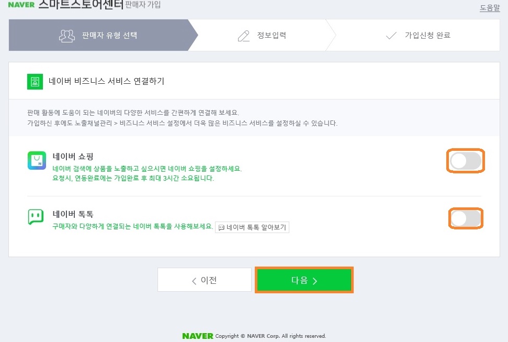The height and width of the screenshot is (342, 508).
Task: Click the 네이버 톡톡 heading text
Action: point(73,214)
